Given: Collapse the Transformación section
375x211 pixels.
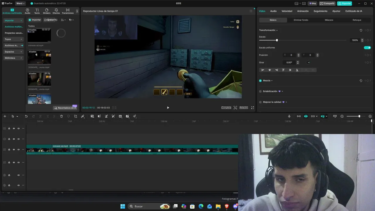Looking at the screenshot, I should coord(277,30).
